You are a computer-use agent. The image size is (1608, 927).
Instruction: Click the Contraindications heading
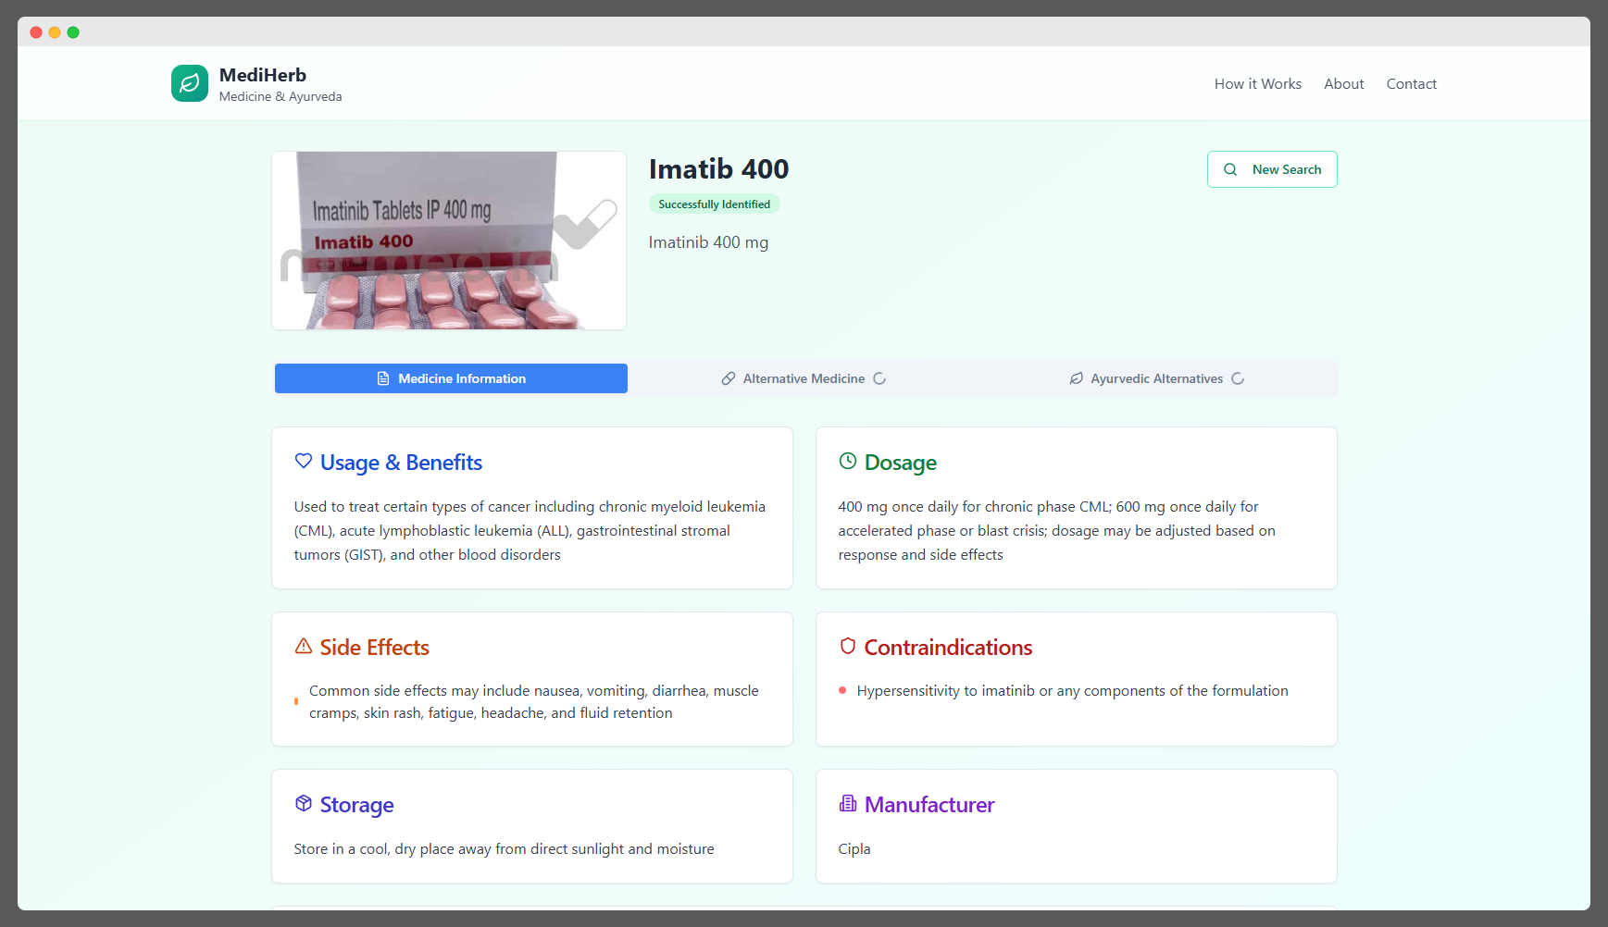pyautogui.click(x=949, y=648)
